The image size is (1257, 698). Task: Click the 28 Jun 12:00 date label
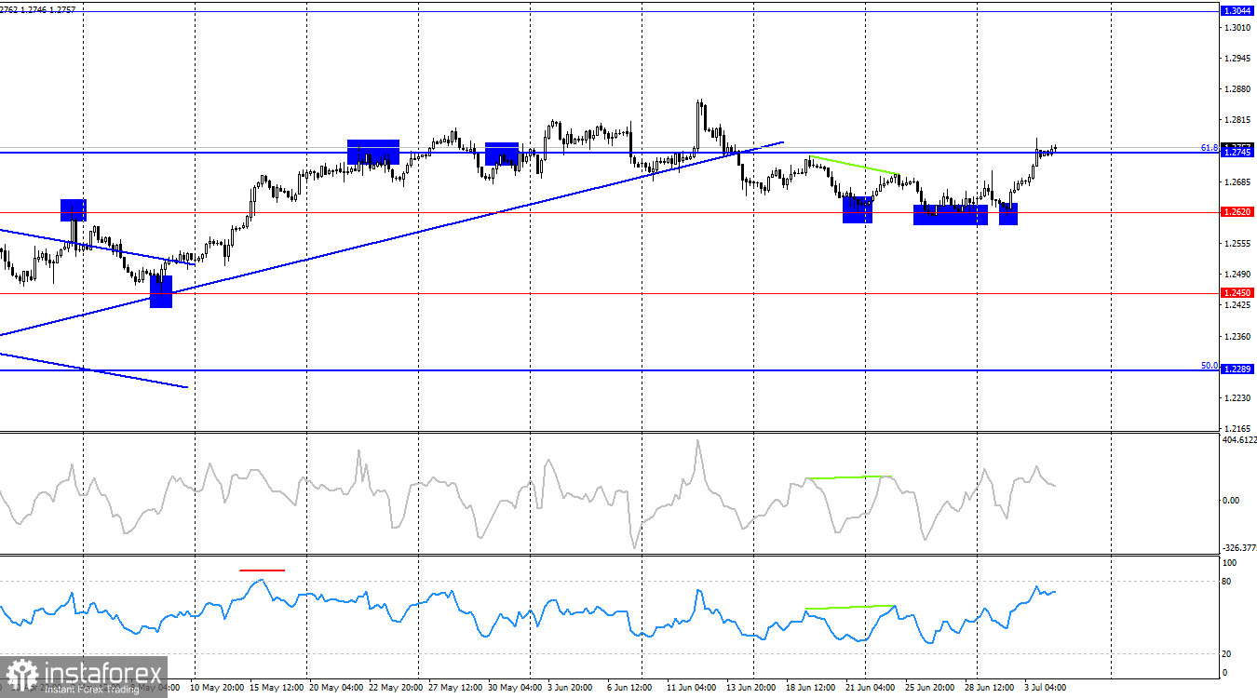(x=992, y=687)
